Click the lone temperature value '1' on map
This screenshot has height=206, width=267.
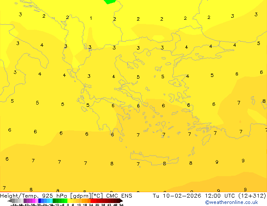[91, 18]
